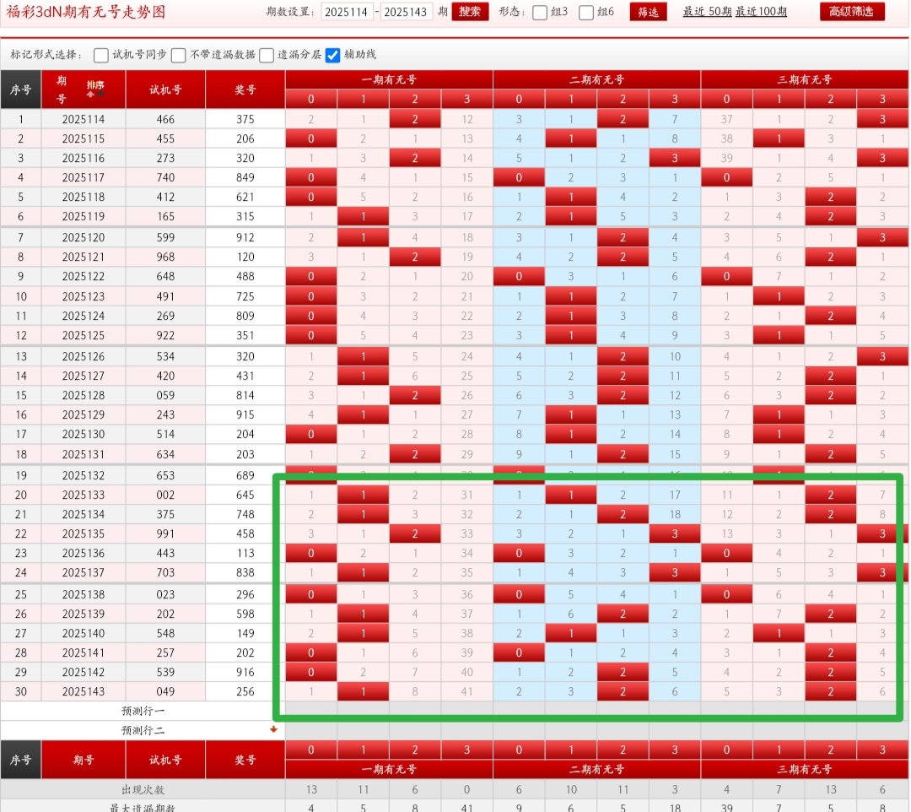This screenshot has height=812, width=911.
Task: Select test number 002 in row 2025133
Action: click(165, 495)
